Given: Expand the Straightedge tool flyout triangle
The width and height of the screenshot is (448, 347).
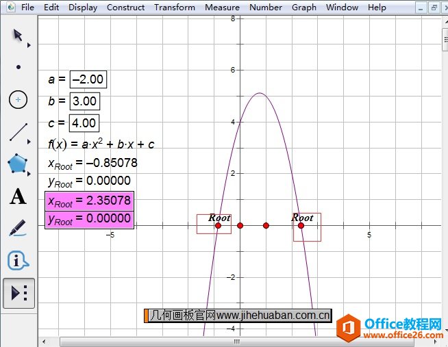Looking at the screenshot, I should click(29, 142).
